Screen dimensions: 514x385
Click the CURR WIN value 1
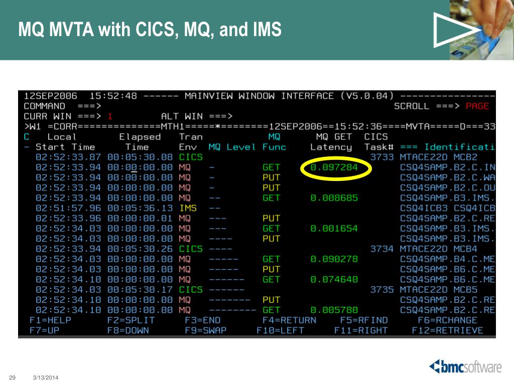click(110, 116)
